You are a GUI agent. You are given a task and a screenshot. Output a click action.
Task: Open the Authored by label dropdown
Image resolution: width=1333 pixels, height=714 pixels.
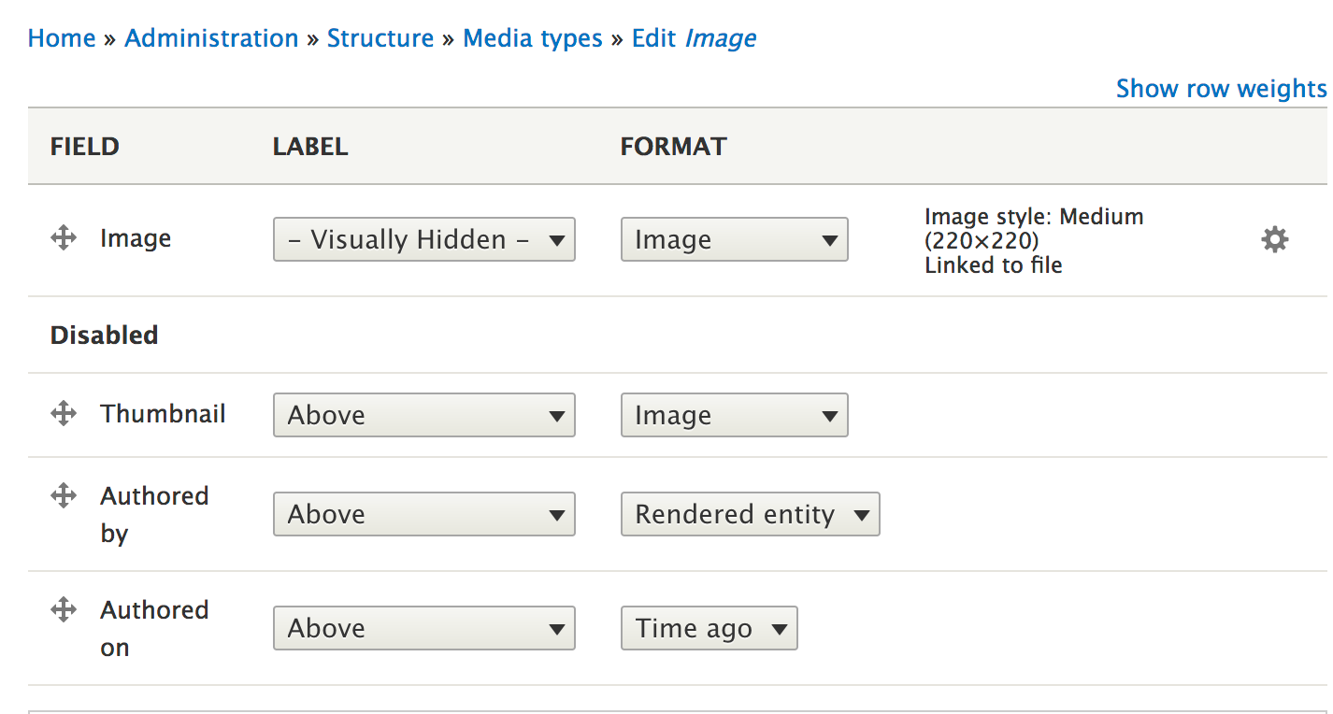coord(423,514)
